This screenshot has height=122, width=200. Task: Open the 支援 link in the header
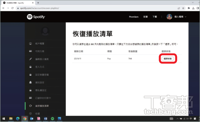(x=145, y=17)
